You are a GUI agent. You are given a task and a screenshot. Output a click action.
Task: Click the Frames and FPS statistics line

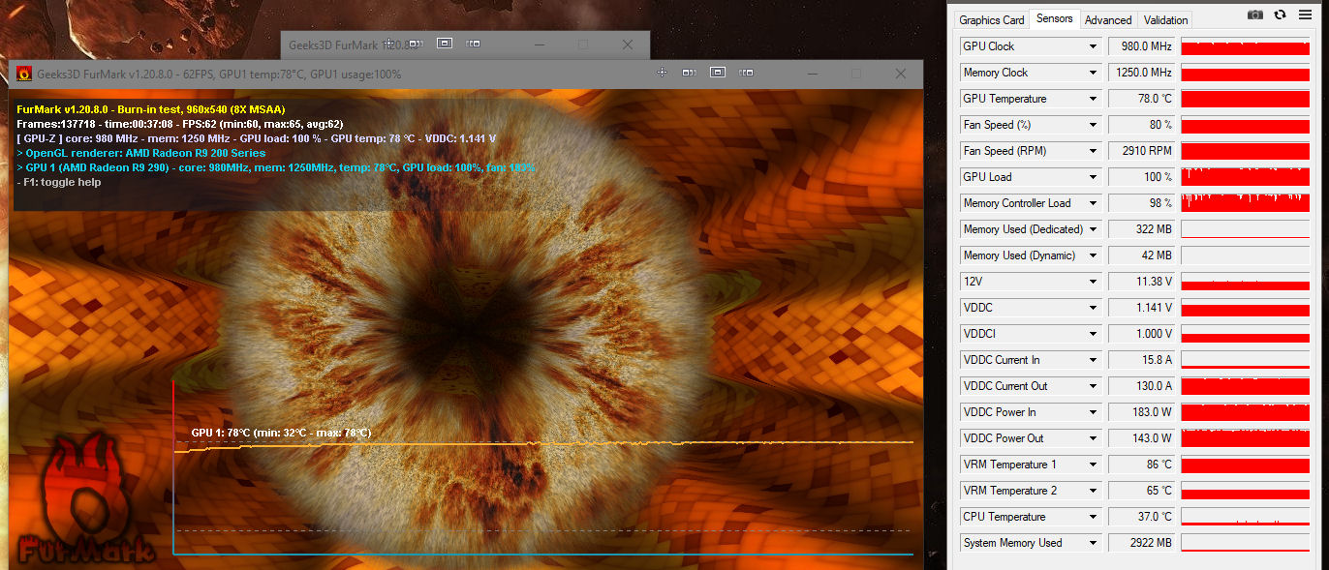click(179, 124)
